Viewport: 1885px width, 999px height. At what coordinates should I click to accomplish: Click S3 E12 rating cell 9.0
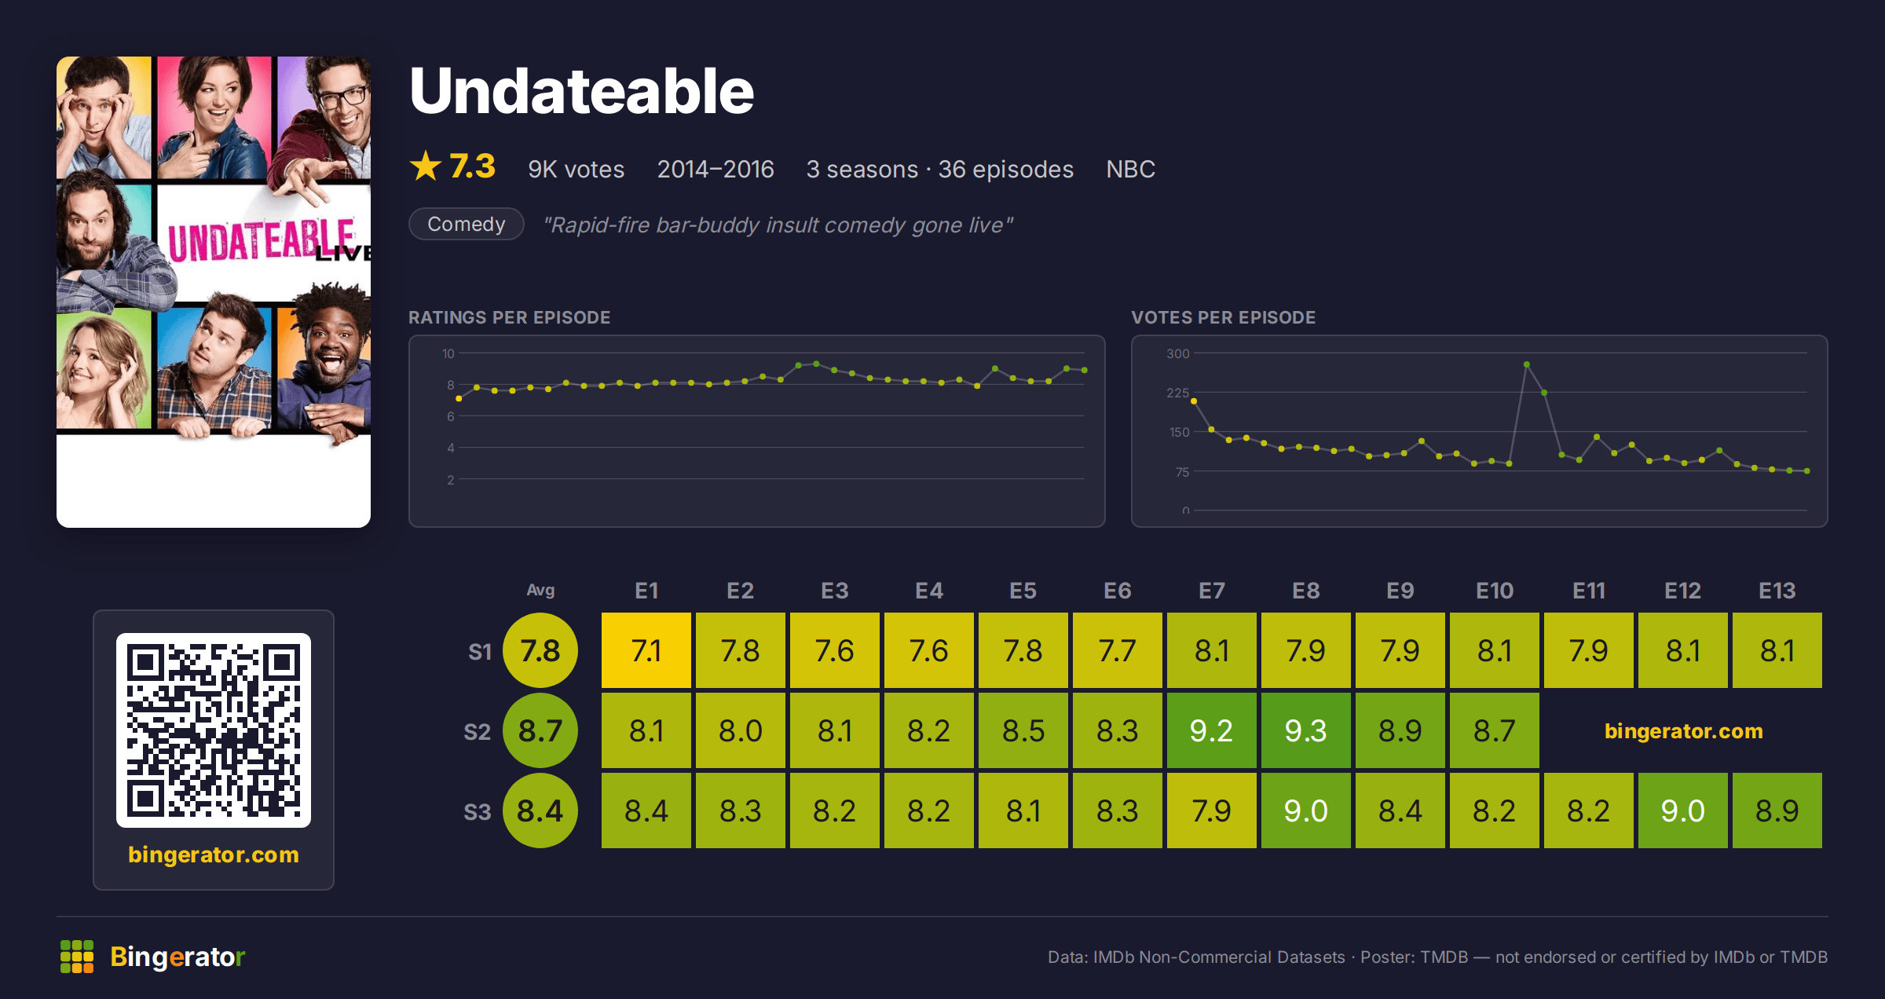coord(1683,811)
